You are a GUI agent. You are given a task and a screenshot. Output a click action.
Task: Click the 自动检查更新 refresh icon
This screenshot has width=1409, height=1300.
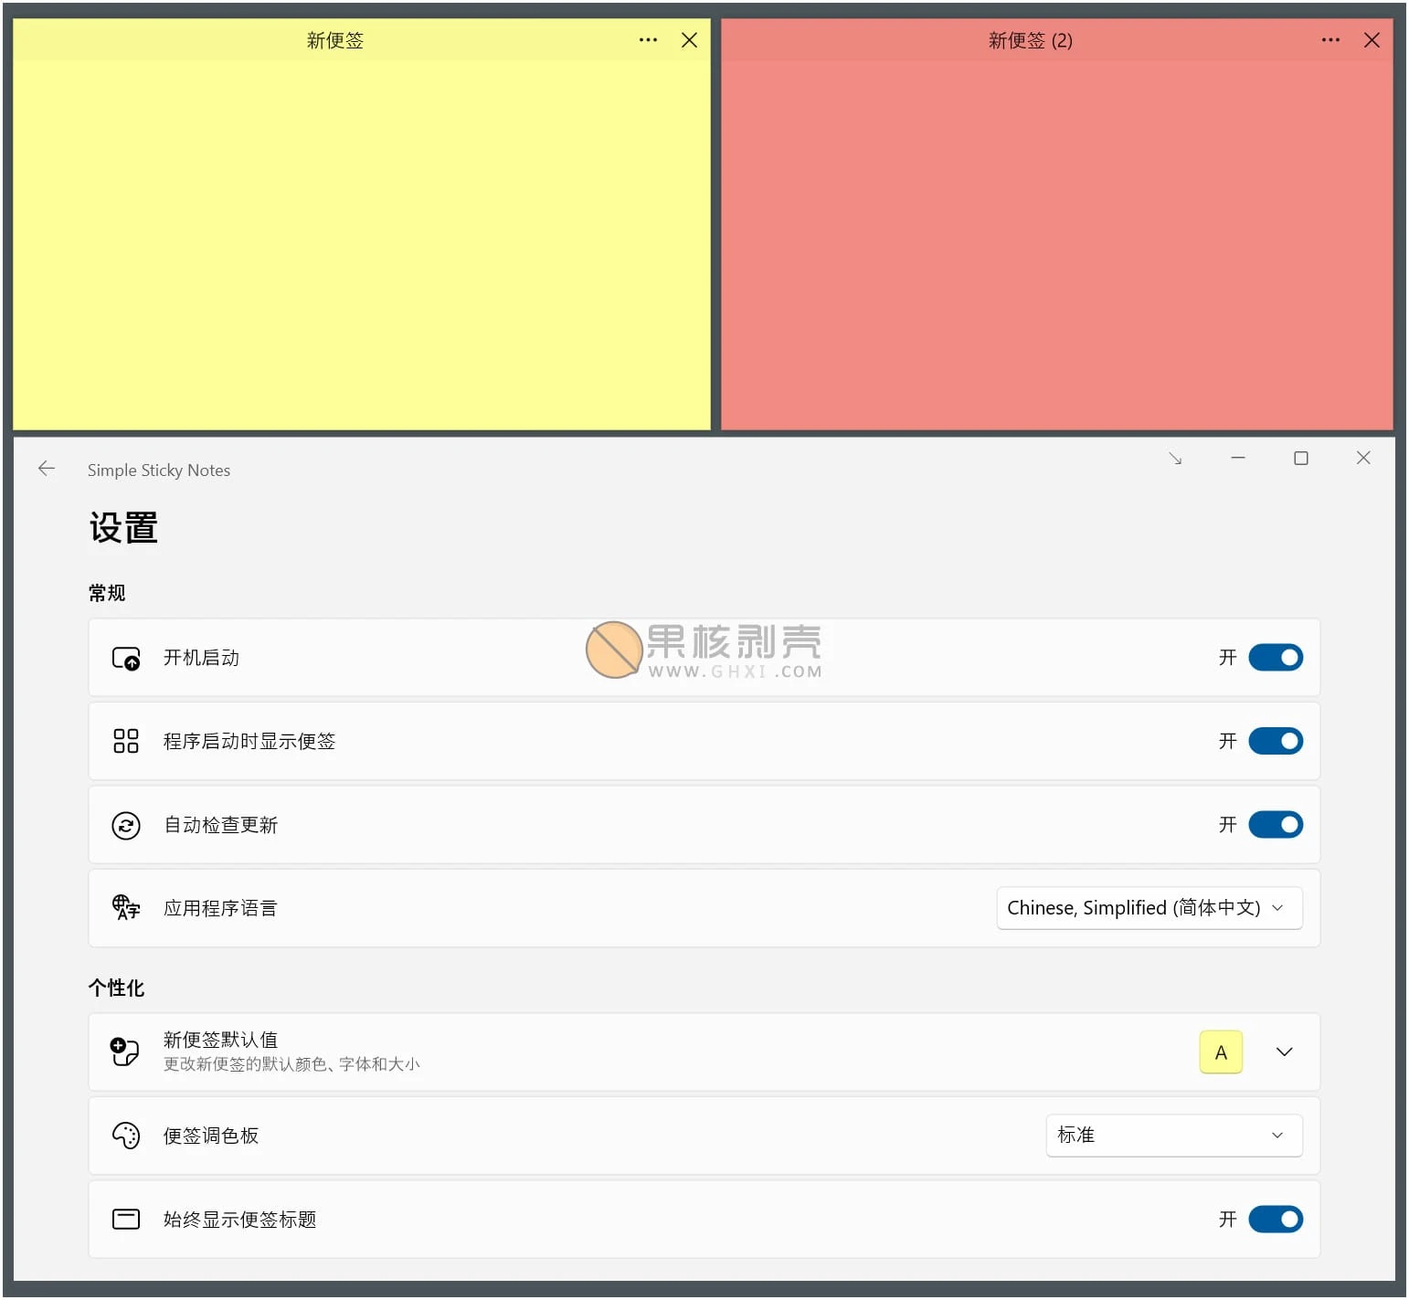[x=126, y=826]
